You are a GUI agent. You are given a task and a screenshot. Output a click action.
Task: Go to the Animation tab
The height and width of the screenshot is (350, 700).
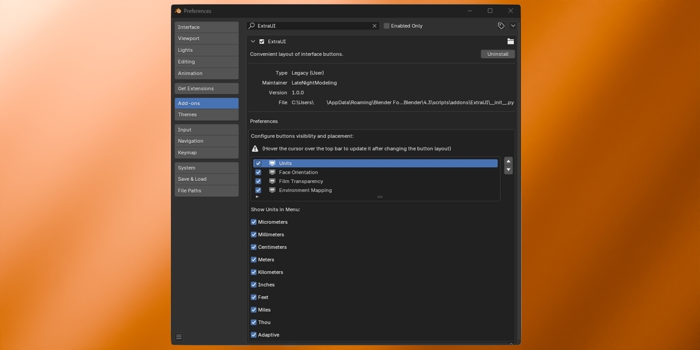click(x=206, y=73)
